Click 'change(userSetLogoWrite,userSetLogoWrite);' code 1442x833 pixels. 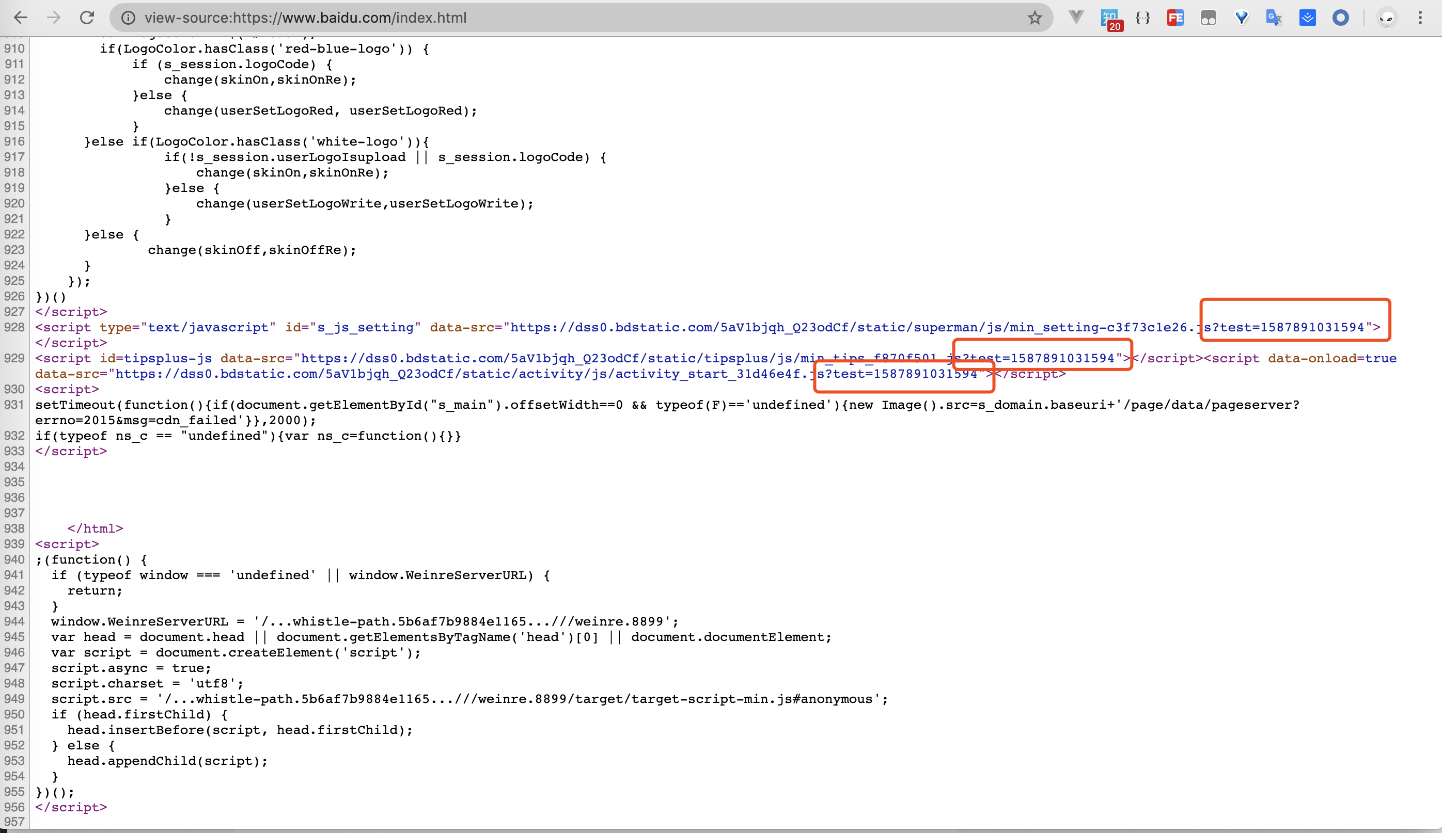click(x=365, y=203)
